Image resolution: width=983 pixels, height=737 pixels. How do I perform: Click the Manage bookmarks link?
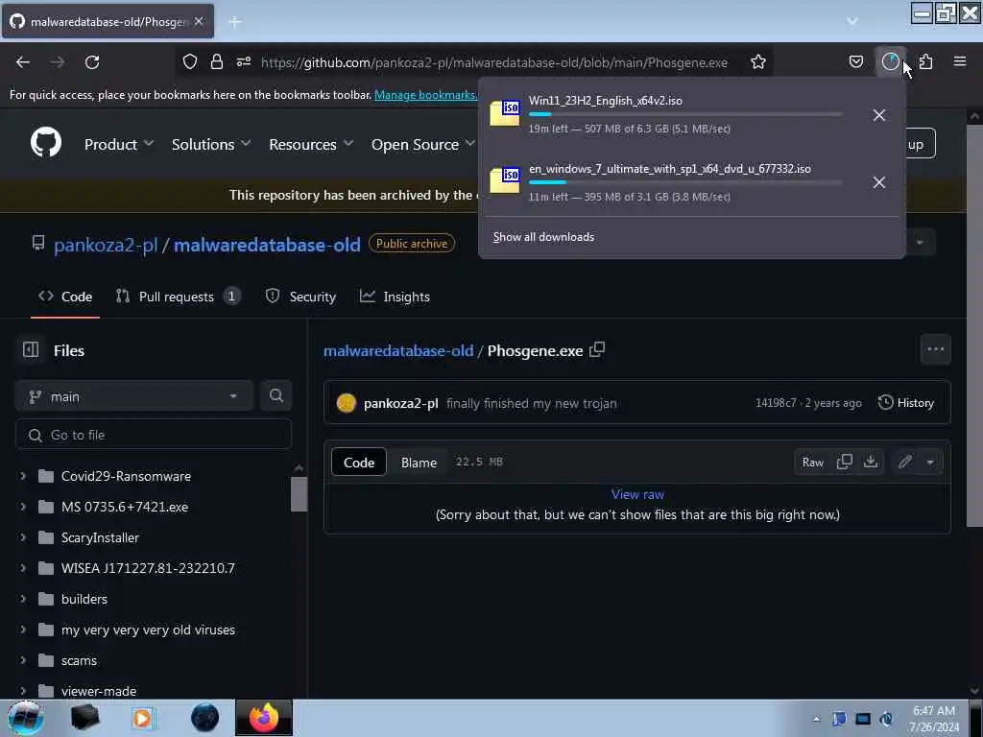[425, 95]
